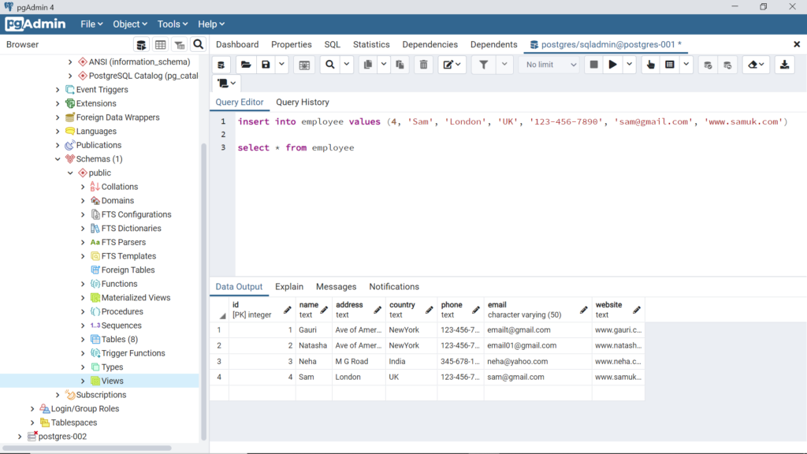Click the Rollback transaction icon
The height and width of the screenshot is (454, 807).
pyautogui.click(x=727, y=65)
